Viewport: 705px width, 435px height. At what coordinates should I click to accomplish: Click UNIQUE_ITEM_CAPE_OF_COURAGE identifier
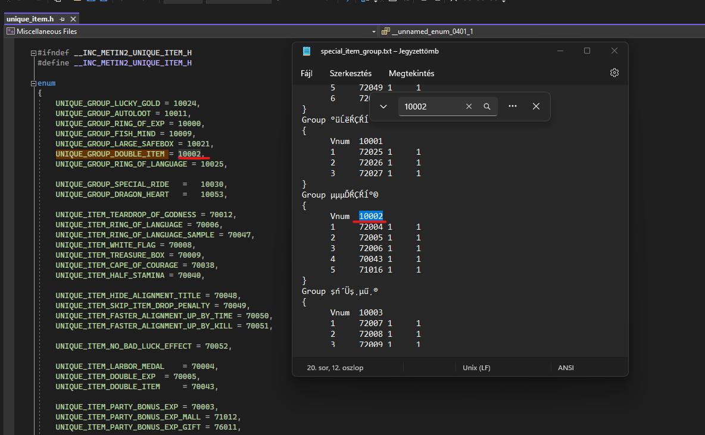117,265
